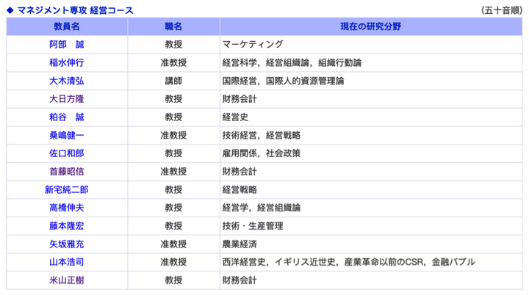The height and width of the screenshot is (295, 529).
Task: Click 教授 title in 阿部 誠's row
Action: pyautogui.click(x=173, y=45)
